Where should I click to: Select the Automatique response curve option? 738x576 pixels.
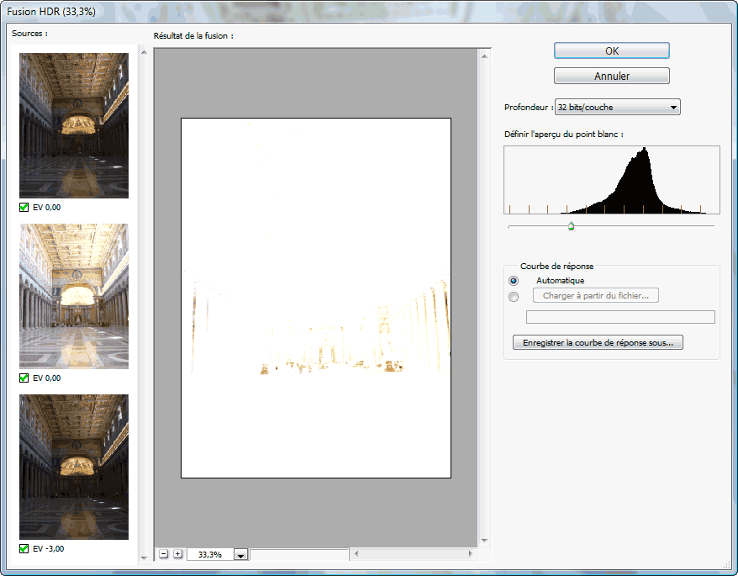(514, 281)
